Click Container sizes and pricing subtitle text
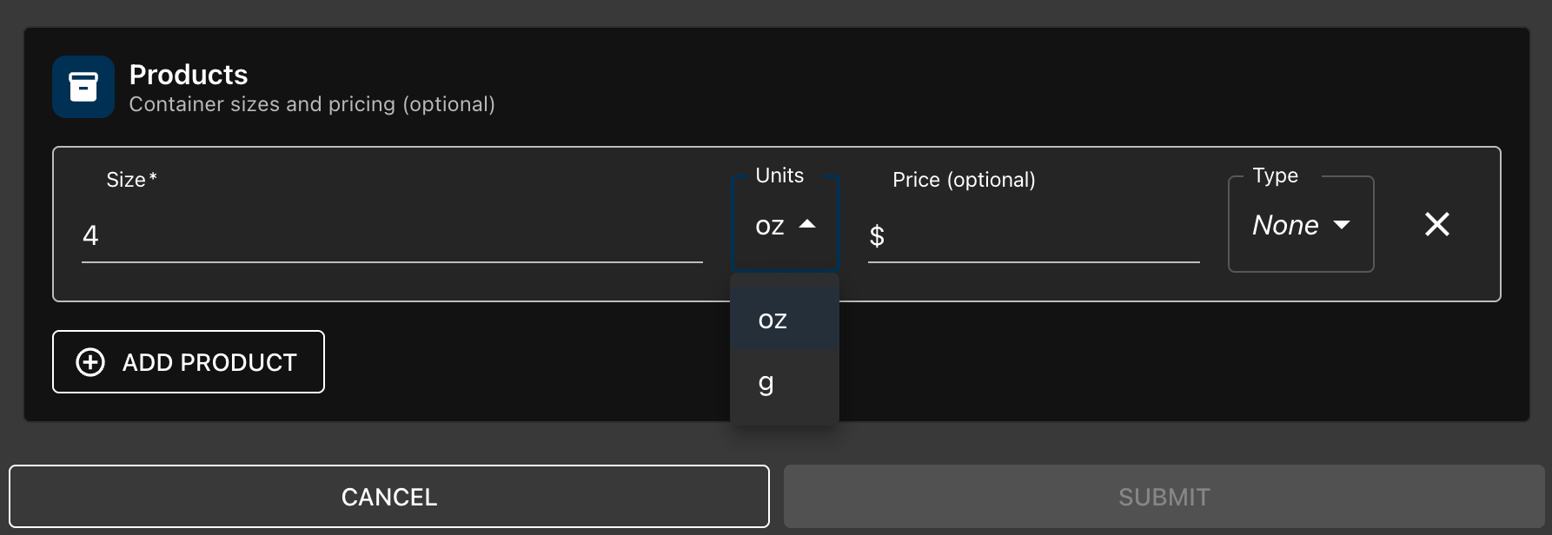The image size is (1552, 535). click(x=312, y=104)
